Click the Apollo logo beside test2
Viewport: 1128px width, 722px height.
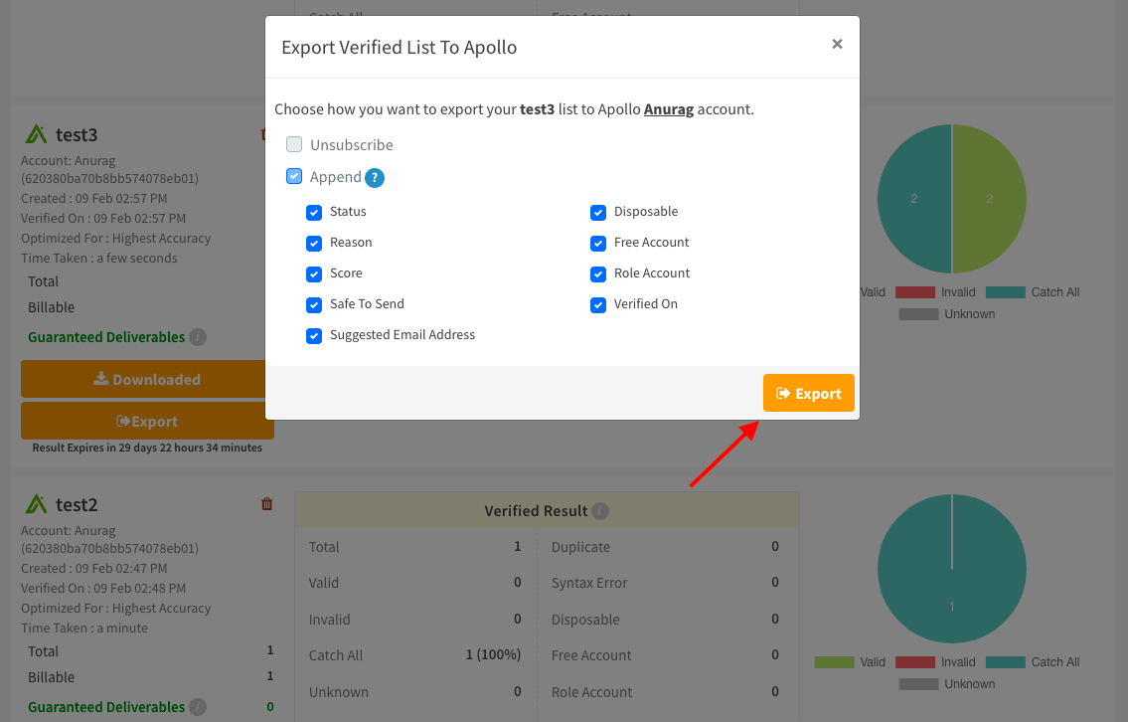tap(36, 504)
